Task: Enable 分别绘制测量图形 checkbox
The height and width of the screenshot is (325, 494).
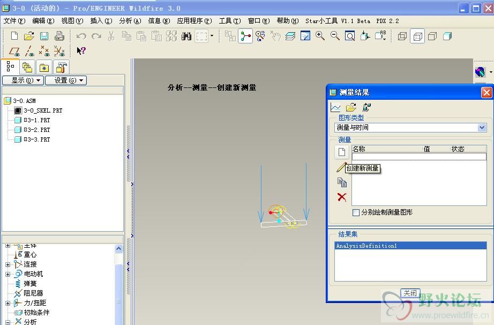Action: click(x=356, y=212)
